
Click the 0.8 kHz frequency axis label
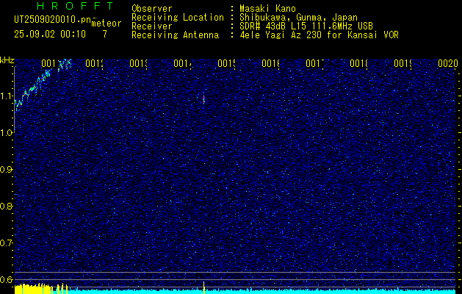coord(7,206)
